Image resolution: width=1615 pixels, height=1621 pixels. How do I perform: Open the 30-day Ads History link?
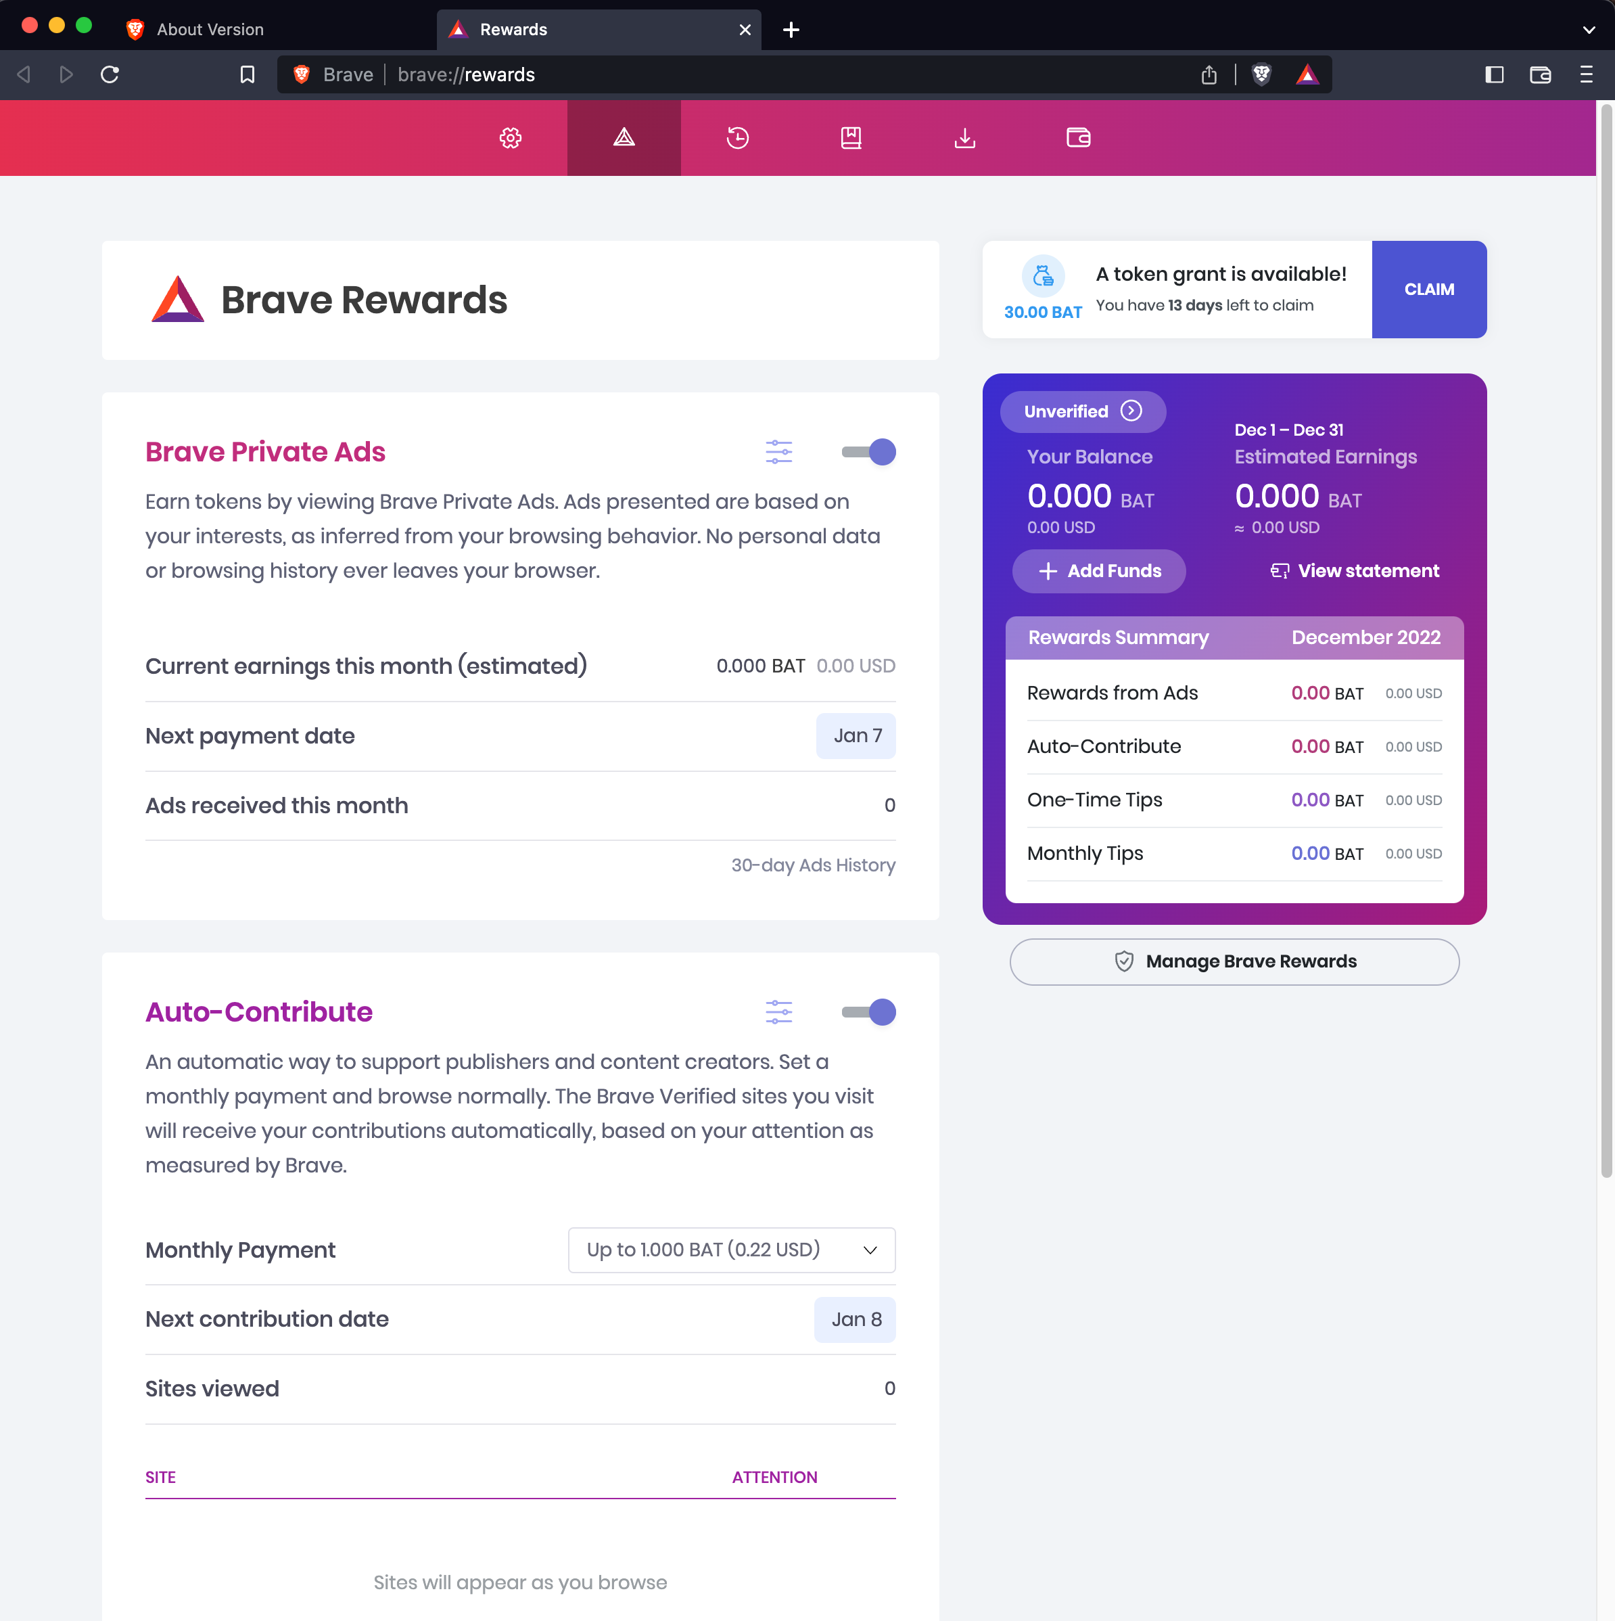[812, 865]
